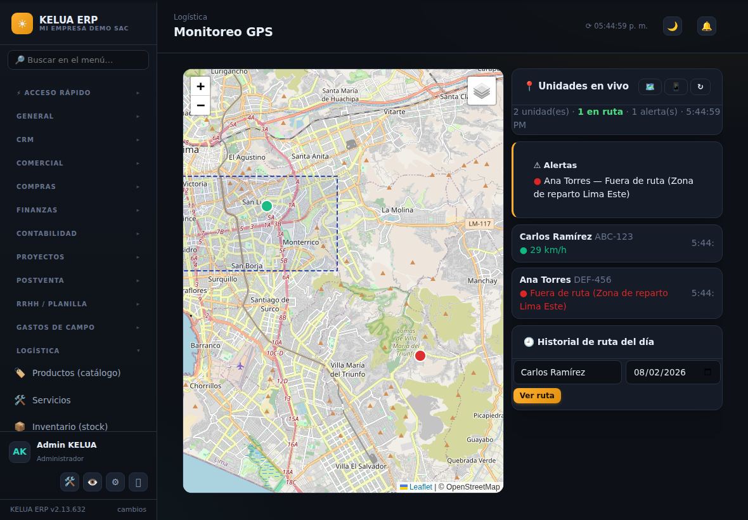Click the KELUA ERP sun logo
Screen dimensions: 748x520
coord(22,23)
